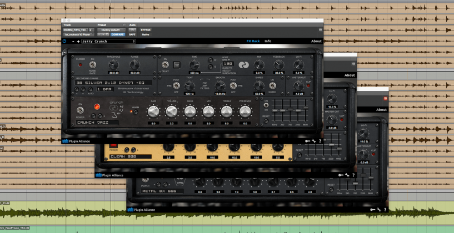454x233 pixels.
Task: Click the EQ RESET button in Clean 800 window
Action: (x=299, y=155)
